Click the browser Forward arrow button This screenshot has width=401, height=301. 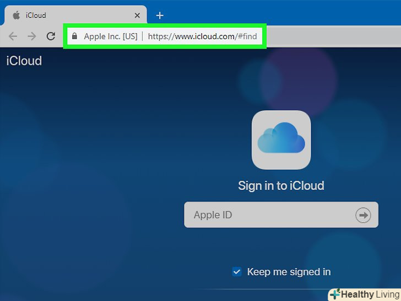tap(32, 36)
